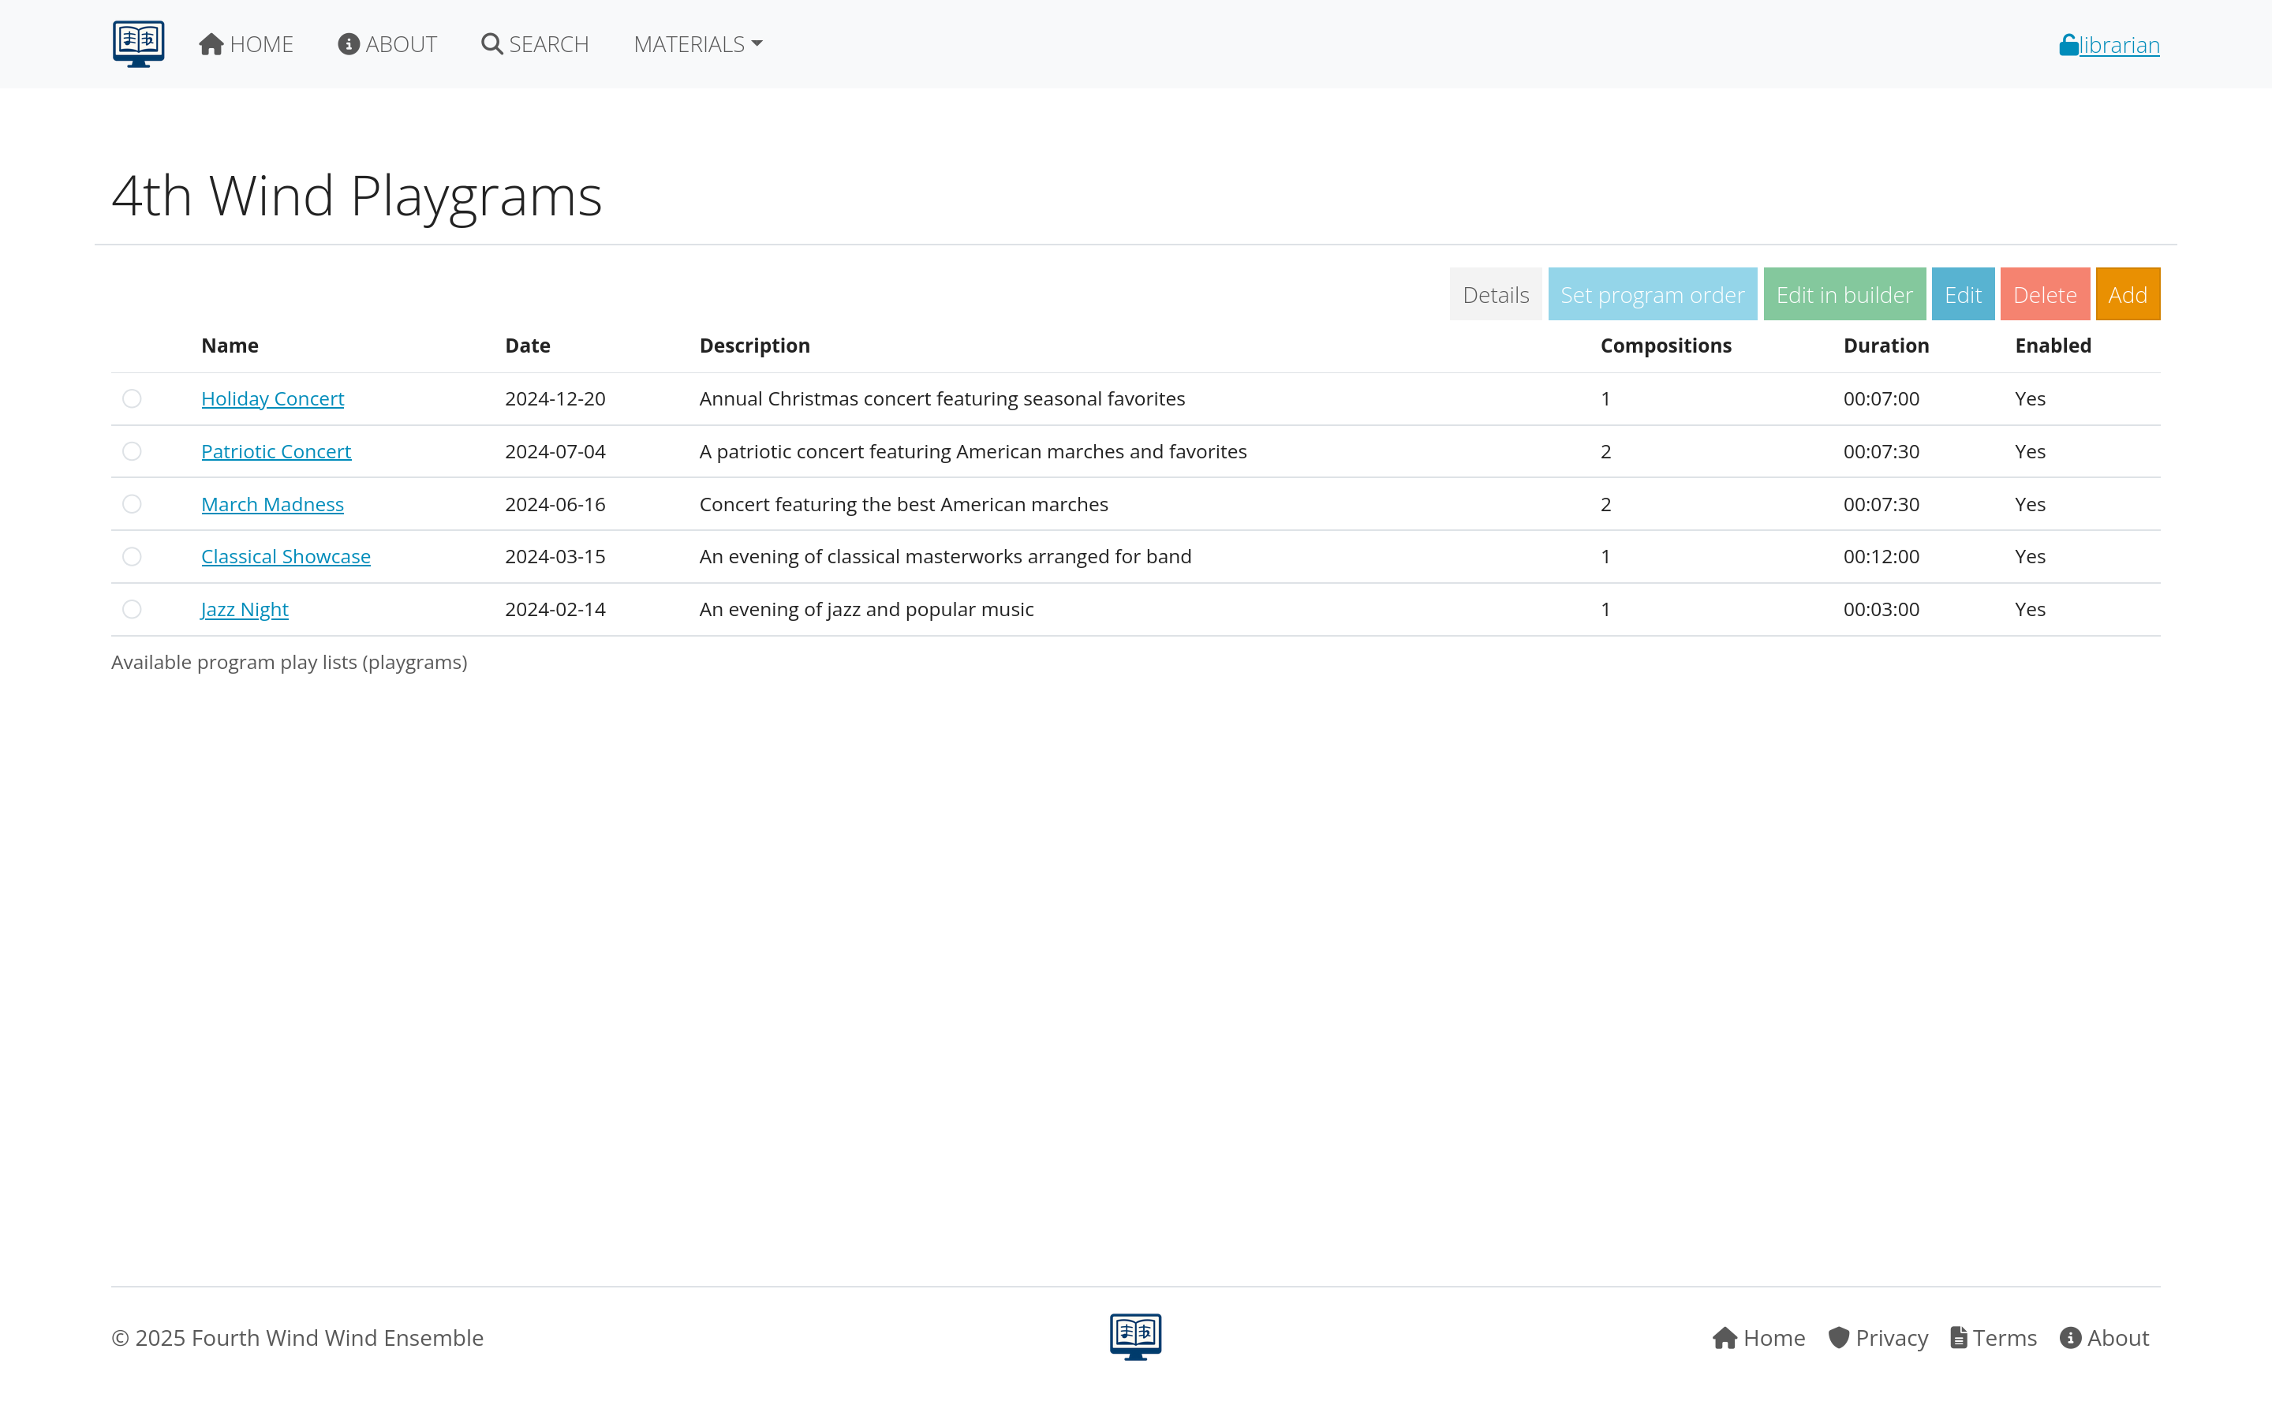Click the site logo in the navigation bar
Screen dimensions: 2272x1420
coord(137,43)
